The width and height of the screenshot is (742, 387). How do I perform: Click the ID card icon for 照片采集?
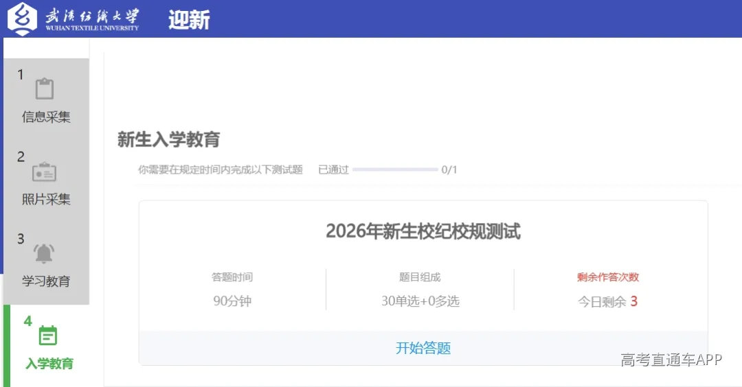point(45,172)
